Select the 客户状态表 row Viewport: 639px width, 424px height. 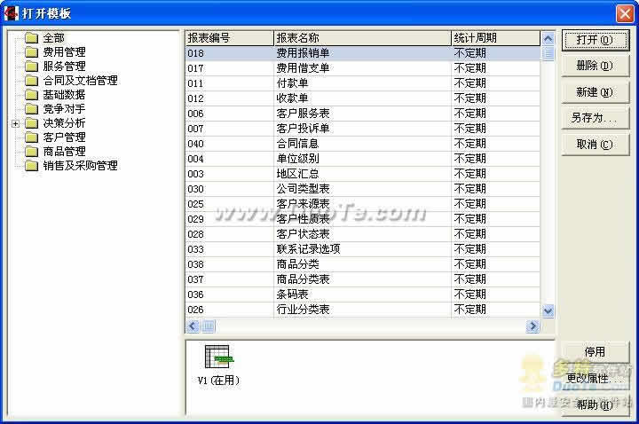[363, 234]
